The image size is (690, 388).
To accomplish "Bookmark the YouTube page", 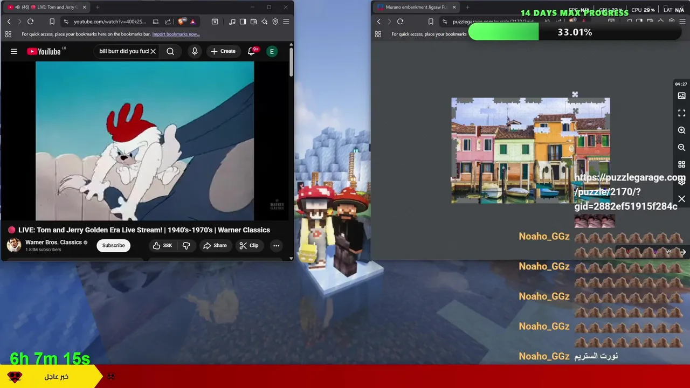I will pyautogui.click(x=52, y=22).
